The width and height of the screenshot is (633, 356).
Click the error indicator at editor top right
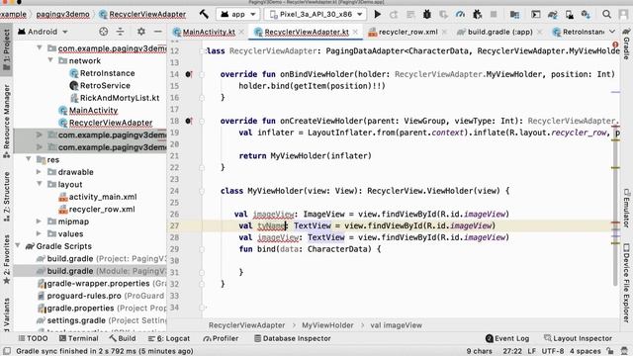click(615, 44)
